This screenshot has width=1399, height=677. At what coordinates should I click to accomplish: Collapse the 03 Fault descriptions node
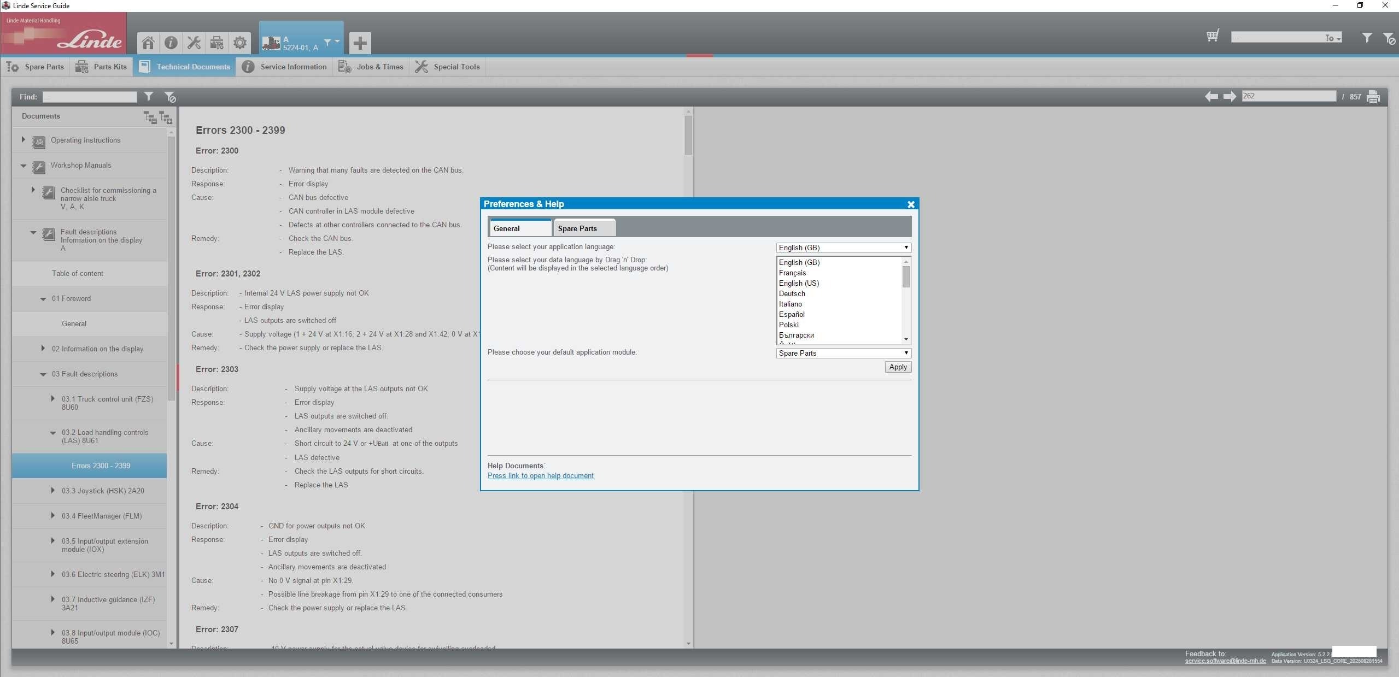click(43, 374)
